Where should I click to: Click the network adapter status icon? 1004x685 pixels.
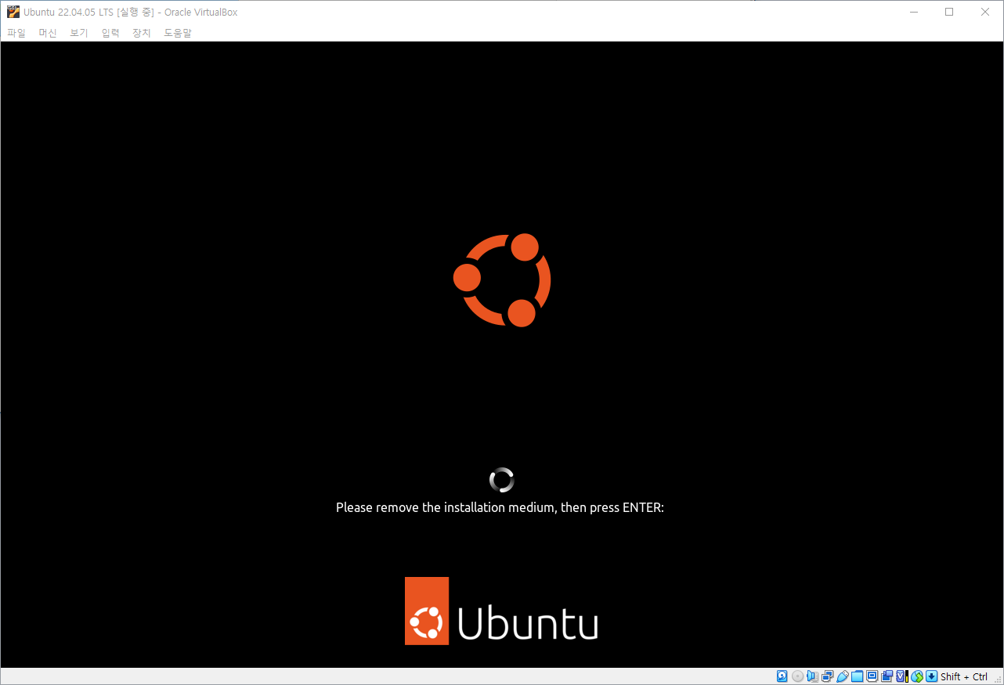827,676
